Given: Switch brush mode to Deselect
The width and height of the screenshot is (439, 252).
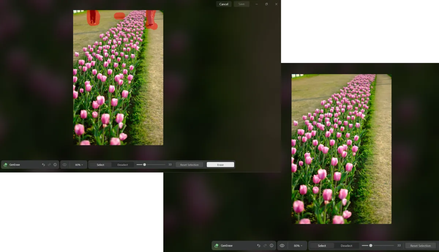Looking at the screenshot, I should coord(123,165).
